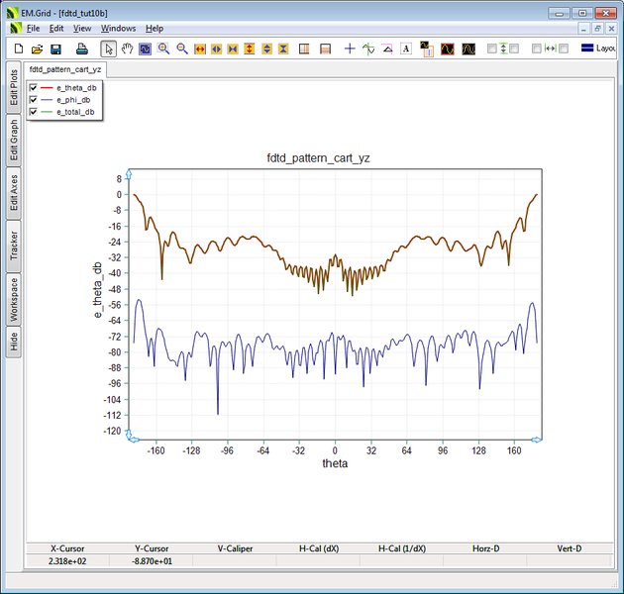Image resolution: width=624 pixels, height=594 pixels.
Task: Click the Hide side button
Action: (x=14, y=342)
